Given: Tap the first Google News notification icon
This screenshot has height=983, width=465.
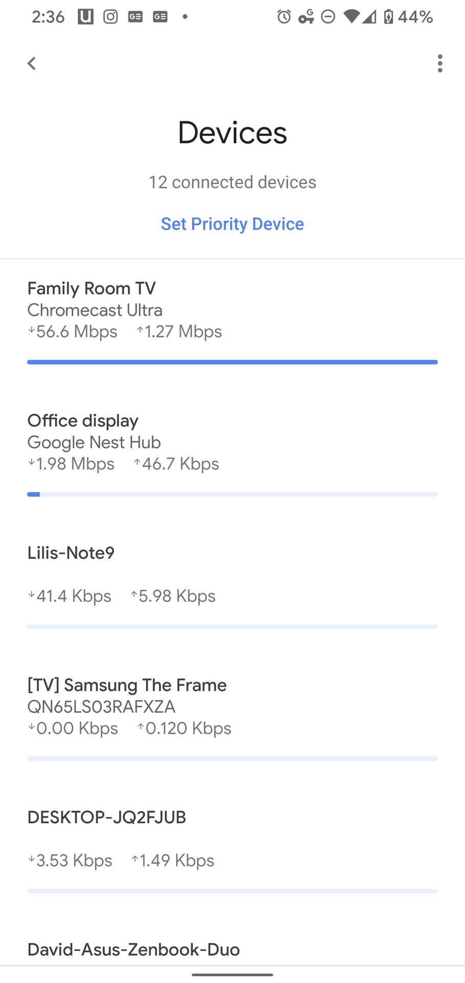Looking at the screenshot, I should pyautogui.click(x=135, y=17).
